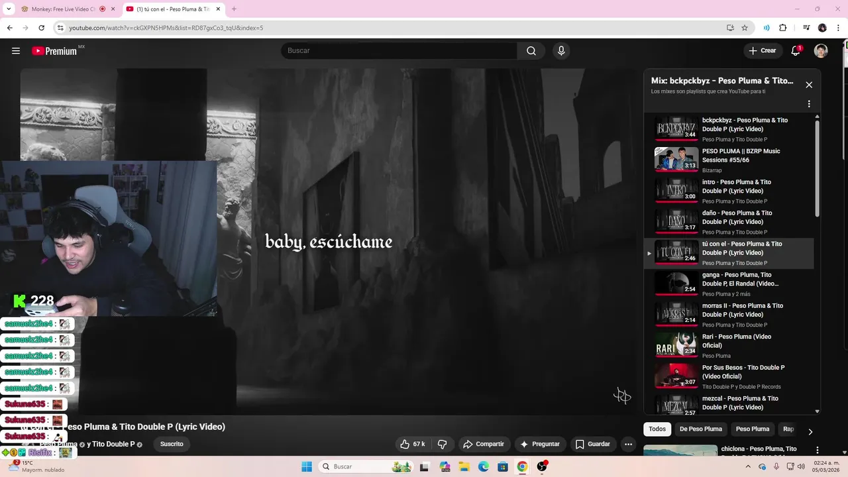The image size is (848, 477).
Task: Show more filter chips with right arrow
Action: coord(810,431)
